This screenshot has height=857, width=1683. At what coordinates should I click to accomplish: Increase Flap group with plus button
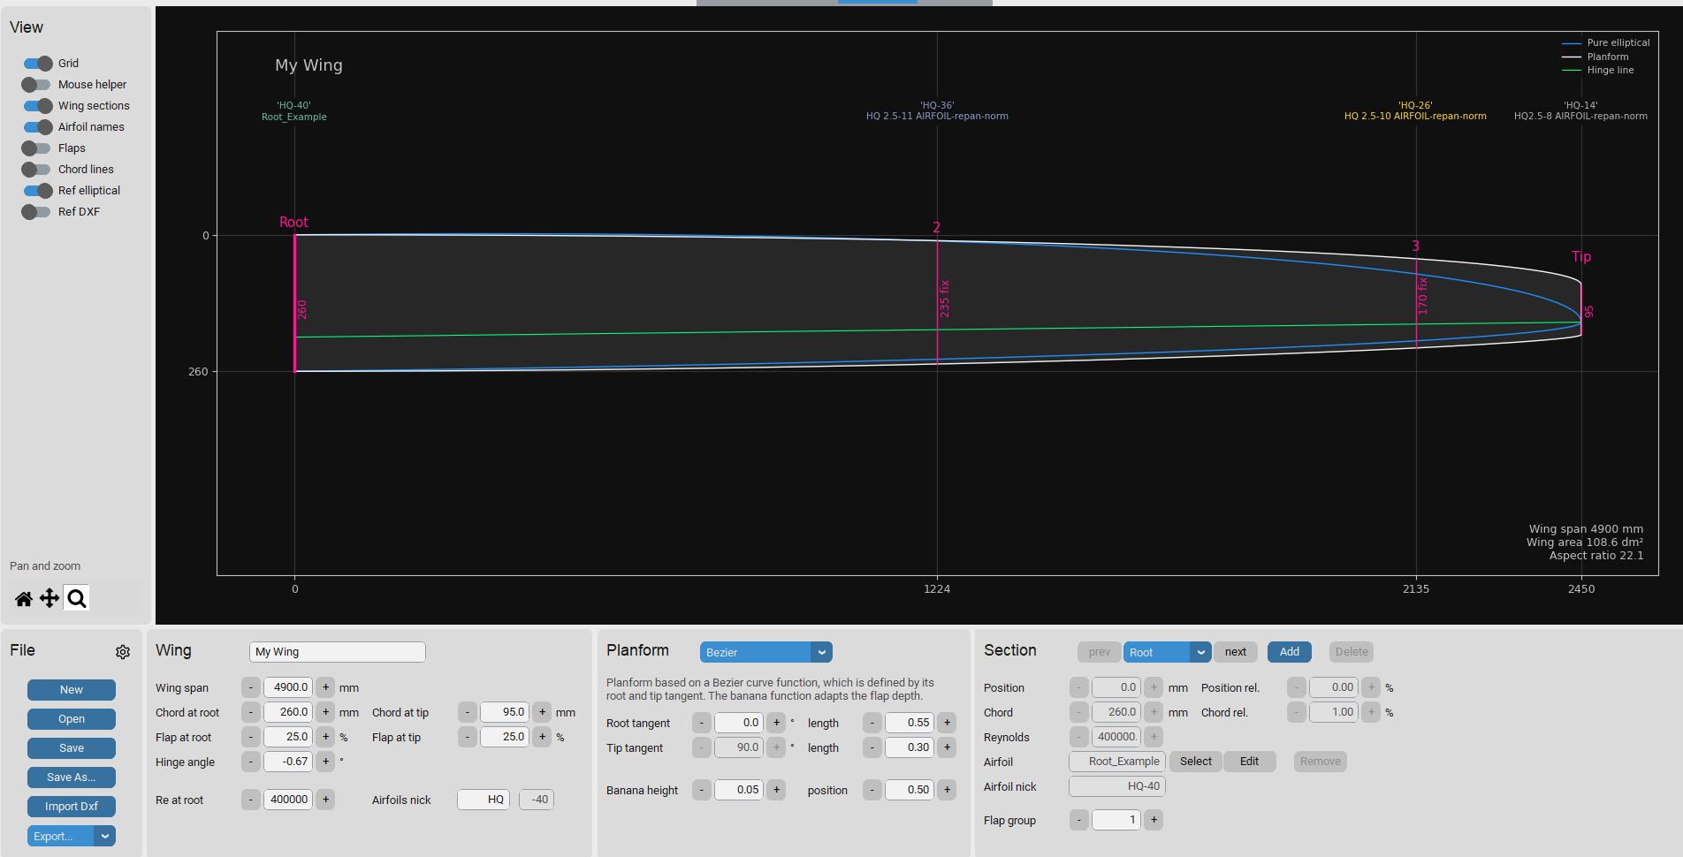pos(1154,820)
